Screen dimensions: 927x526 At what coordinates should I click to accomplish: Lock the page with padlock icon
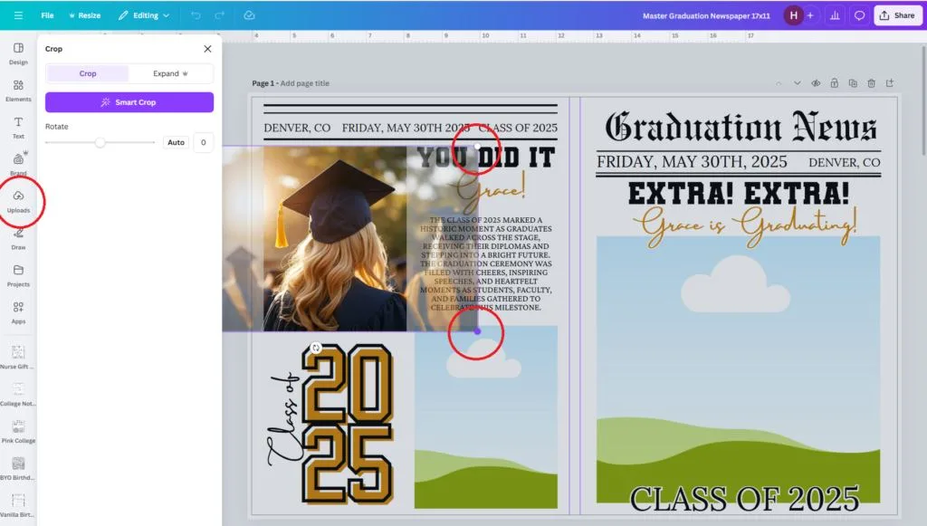click(x=834, y=83)
